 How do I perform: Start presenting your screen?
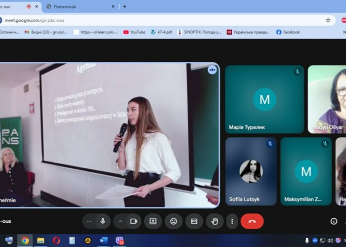pos(153,221)
